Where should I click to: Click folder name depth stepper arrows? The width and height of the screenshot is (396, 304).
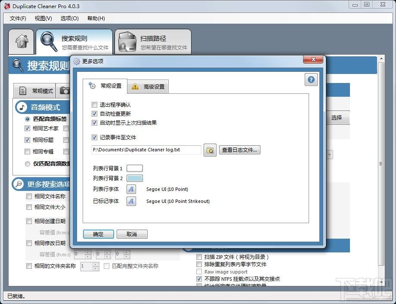click(x=96, y=267)
